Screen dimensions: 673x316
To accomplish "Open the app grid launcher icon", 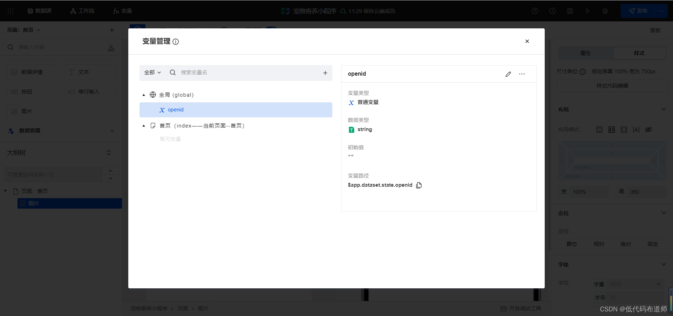I will coord(11,11).
